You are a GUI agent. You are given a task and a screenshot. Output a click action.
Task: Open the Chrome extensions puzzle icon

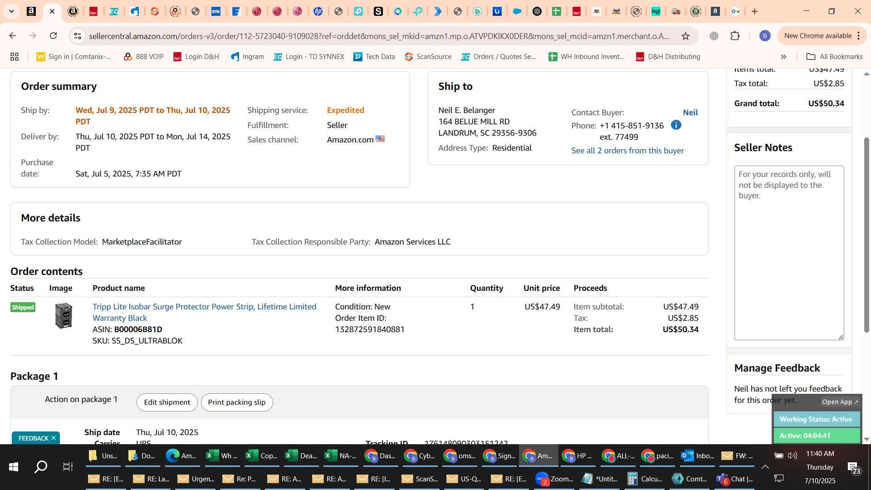[735, 36]
